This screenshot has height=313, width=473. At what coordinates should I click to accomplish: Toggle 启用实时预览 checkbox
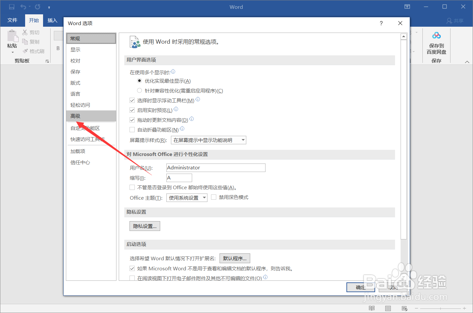(132, 110)
